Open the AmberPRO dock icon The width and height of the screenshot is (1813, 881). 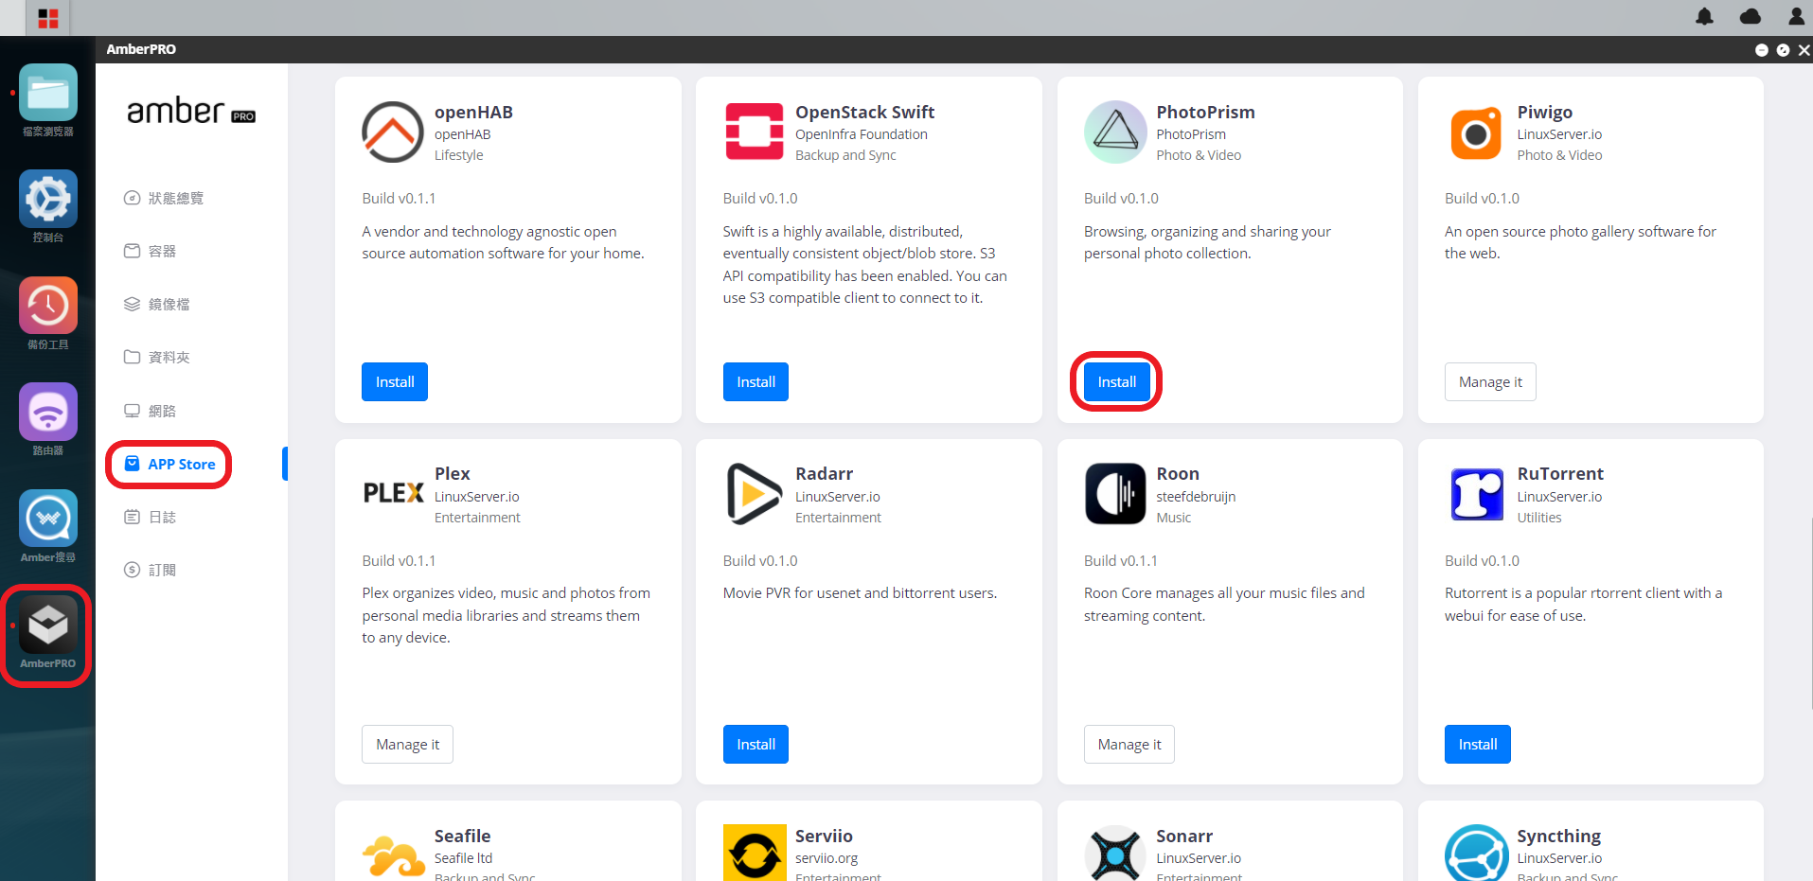[x=48, y=625]
